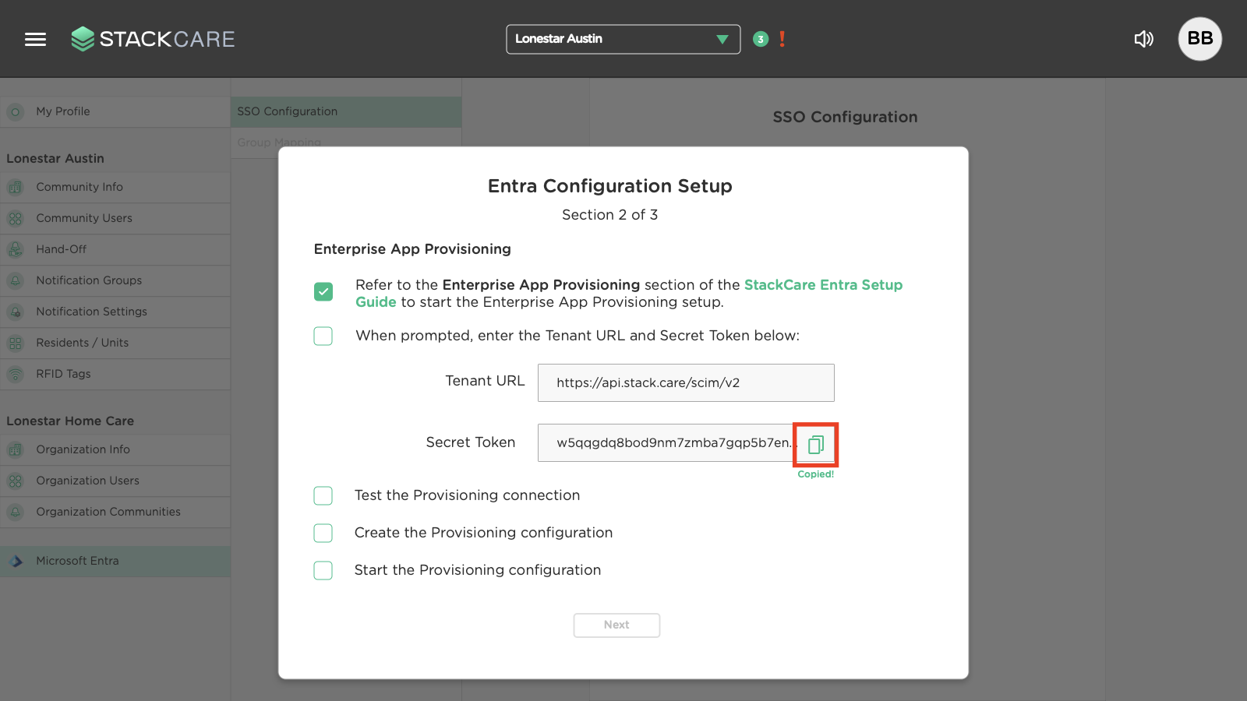Open My Profile in the sidebar
1247x701 pixels.
pos(115,111)
